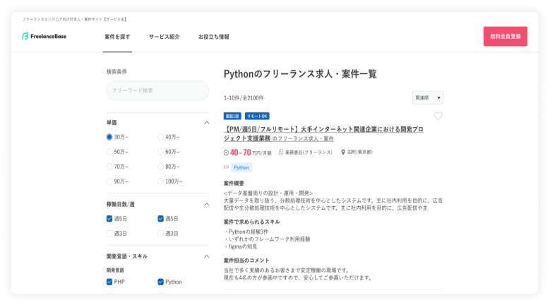Collapse the 開発言語・スキル filter section
This screenshot has height=305, width=550.
(207, 256)
